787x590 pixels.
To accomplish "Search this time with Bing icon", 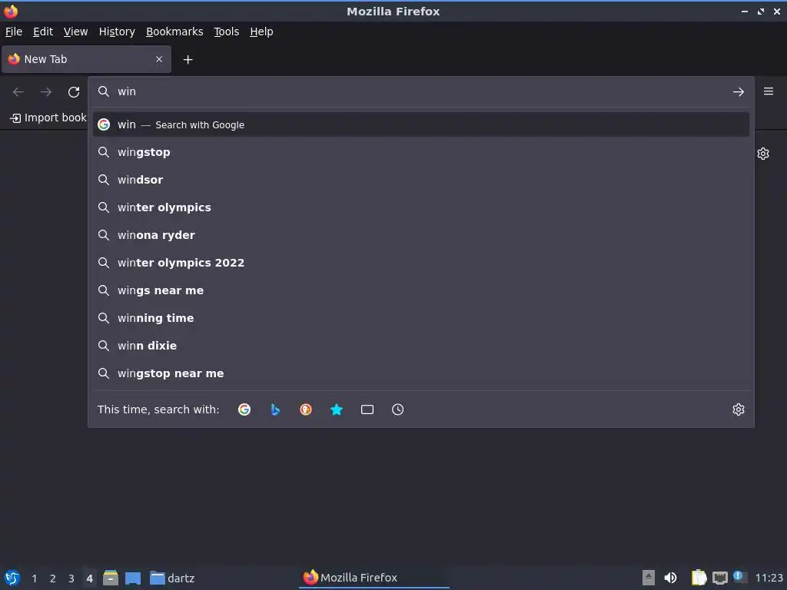I will coord(275,409).
